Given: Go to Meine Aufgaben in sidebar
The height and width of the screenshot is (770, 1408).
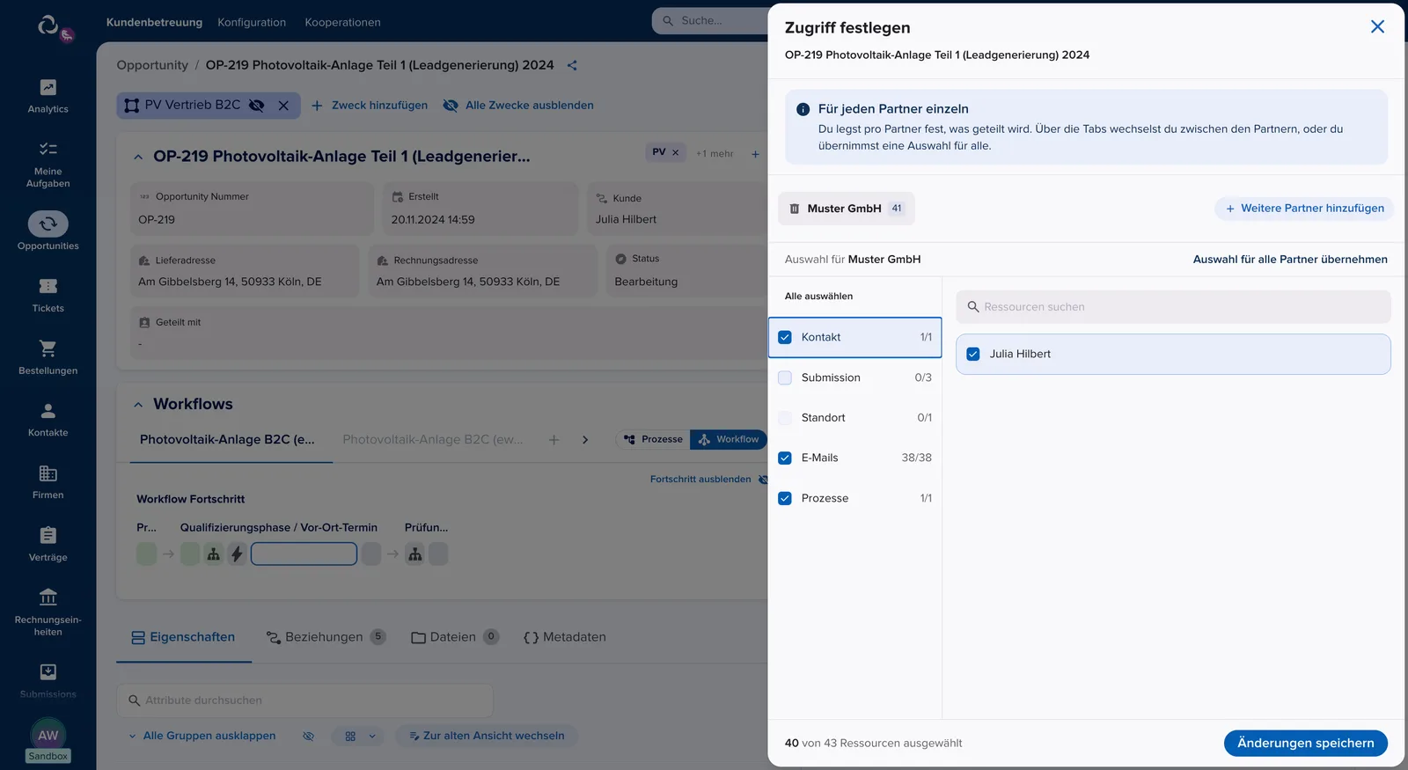Looking at the screenshot, I should 48,165.
